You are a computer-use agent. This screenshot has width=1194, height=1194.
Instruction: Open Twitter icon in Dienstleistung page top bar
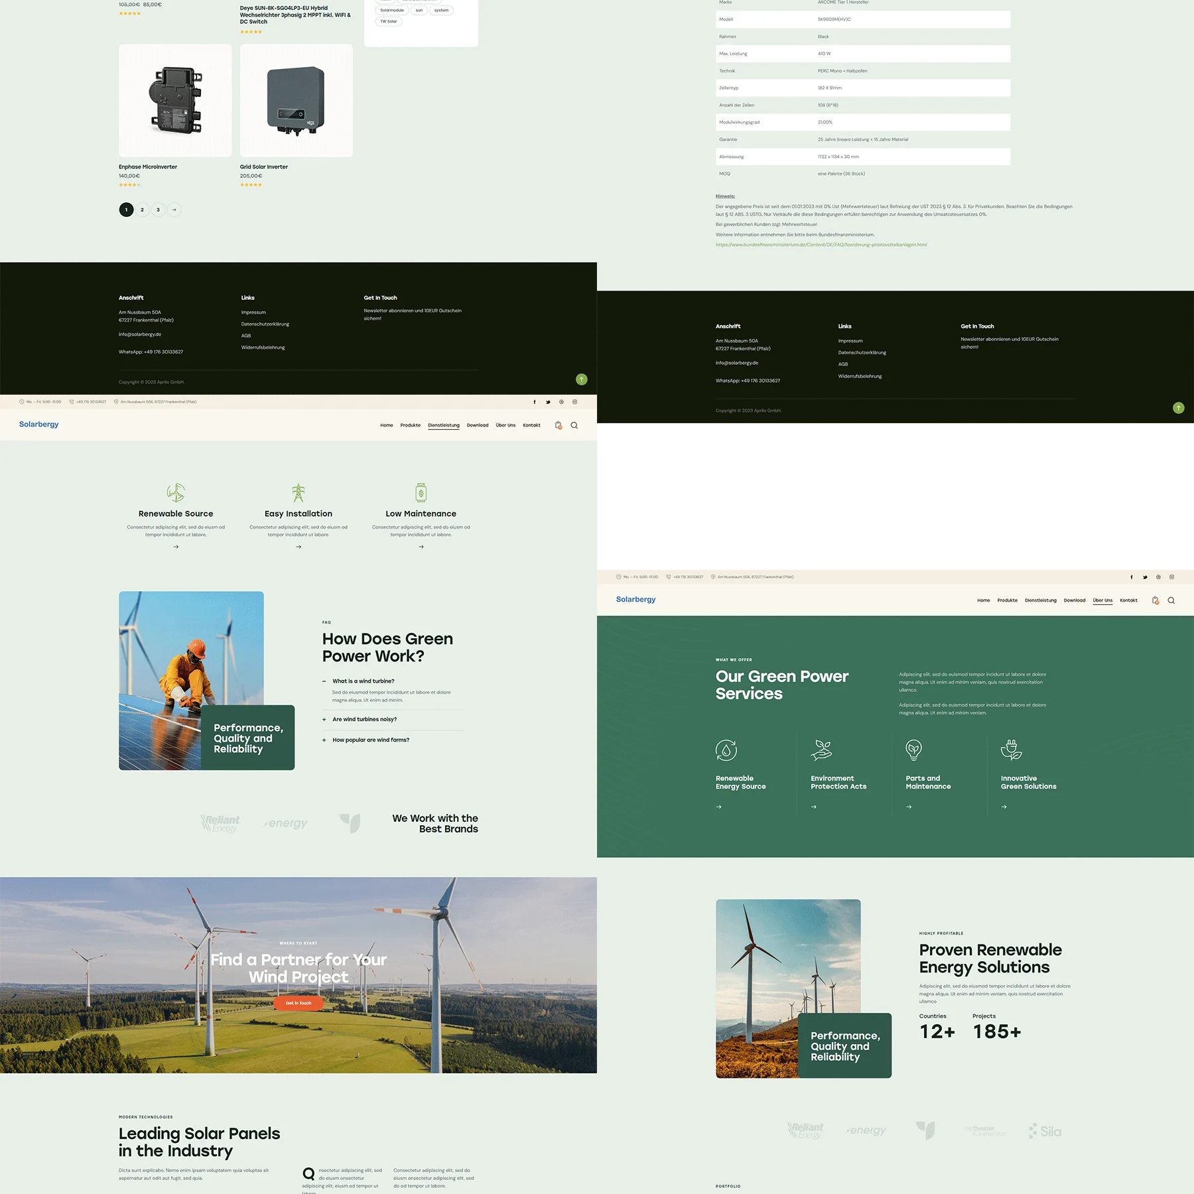(x=548, y=402)
